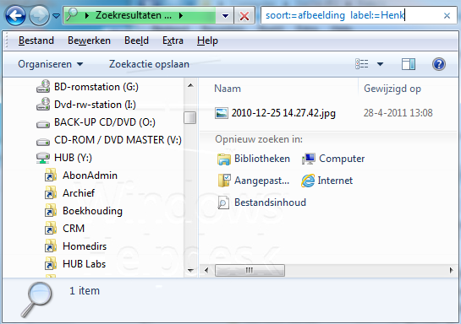Screen dimensions: 461x324
Task: Open the HUB Labs folder shortcut
Action: (x=84, y=264)
